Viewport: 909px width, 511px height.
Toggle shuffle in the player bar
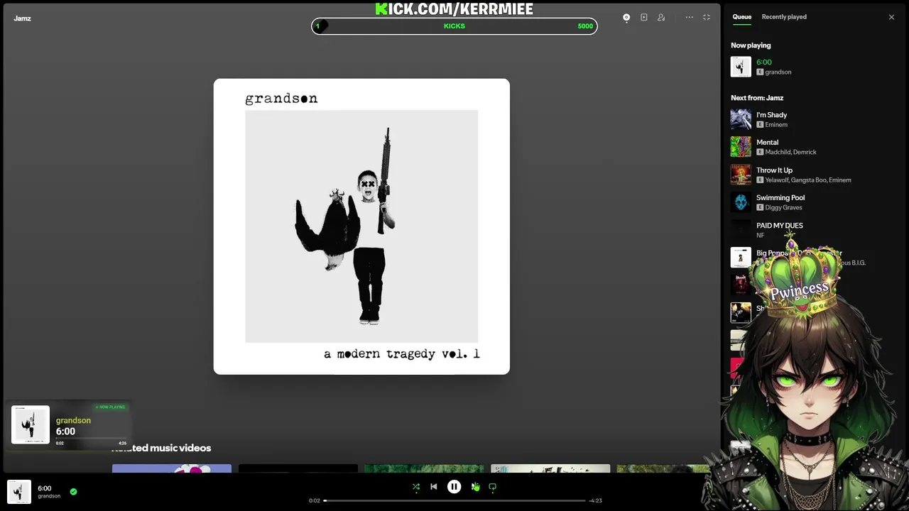(416, 487)
